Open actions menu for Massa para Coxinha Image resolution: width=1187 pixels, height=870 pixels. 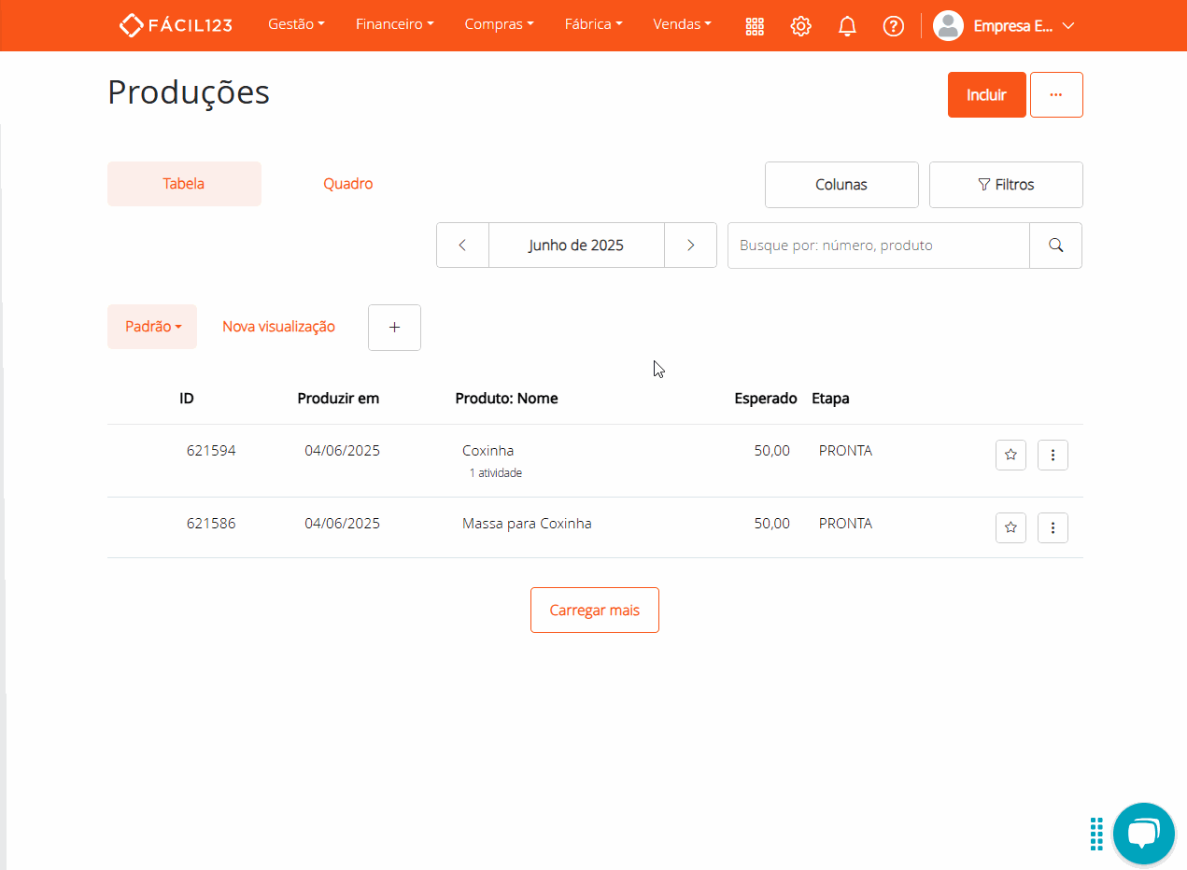click(x=1053, y=527)
